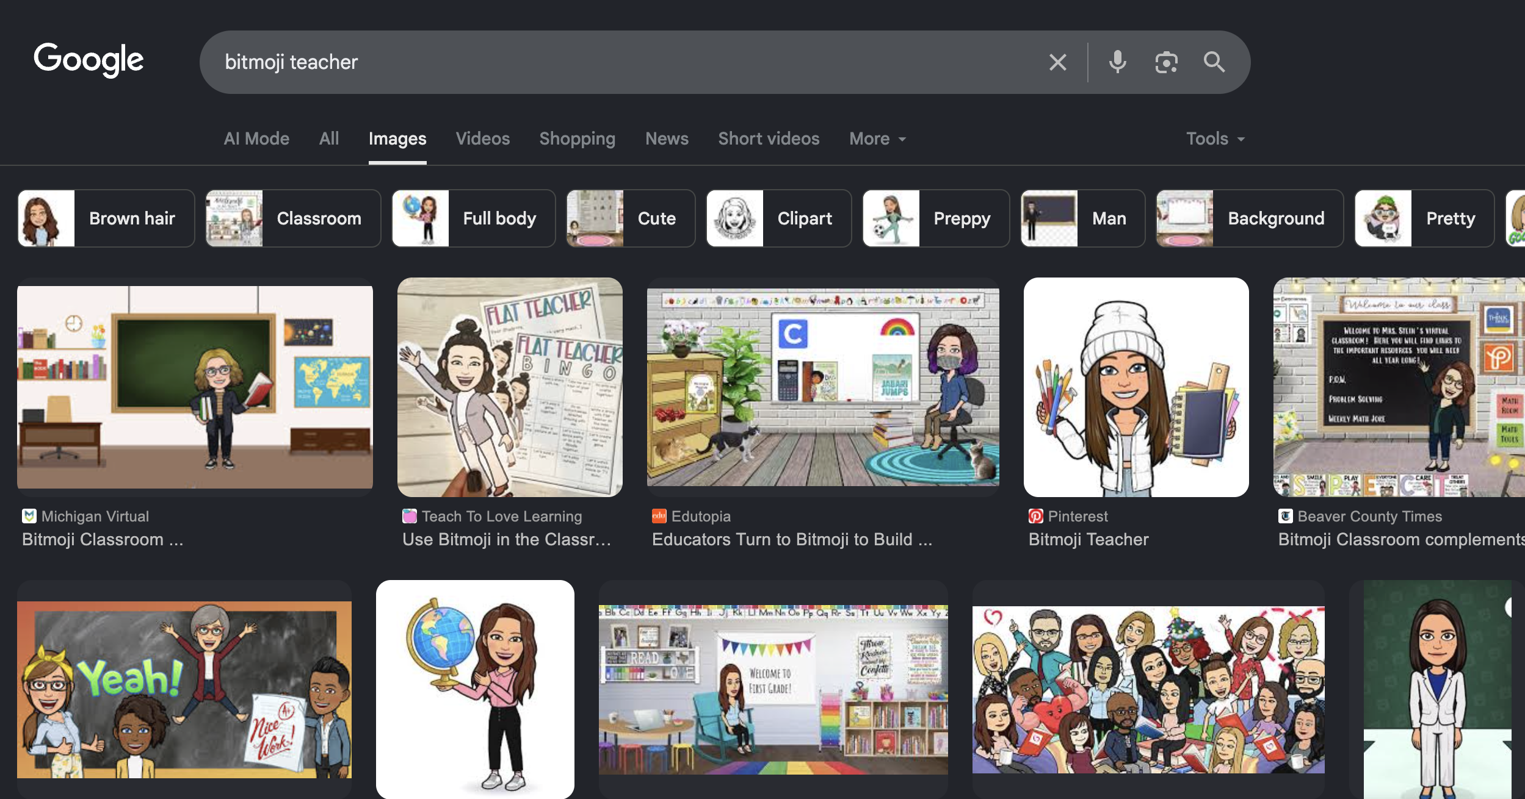Click the magnifying glass search icon
The image size is (1525, 799).
pyautogui.click(x=1214, y=62)
